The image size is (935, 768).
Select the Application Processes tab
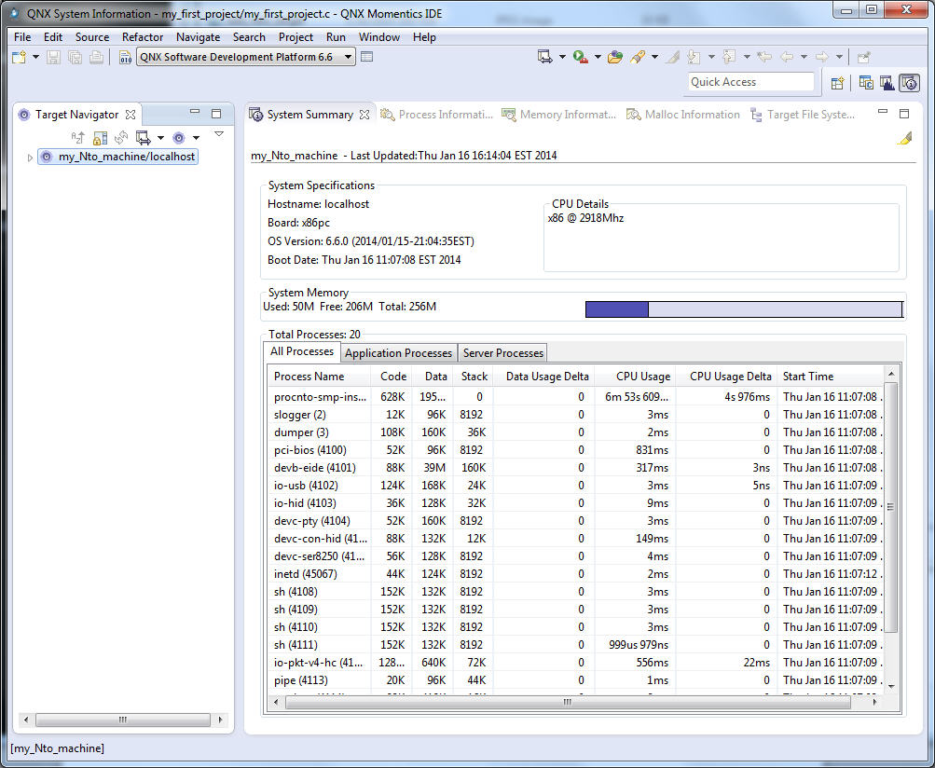[398, 353]
